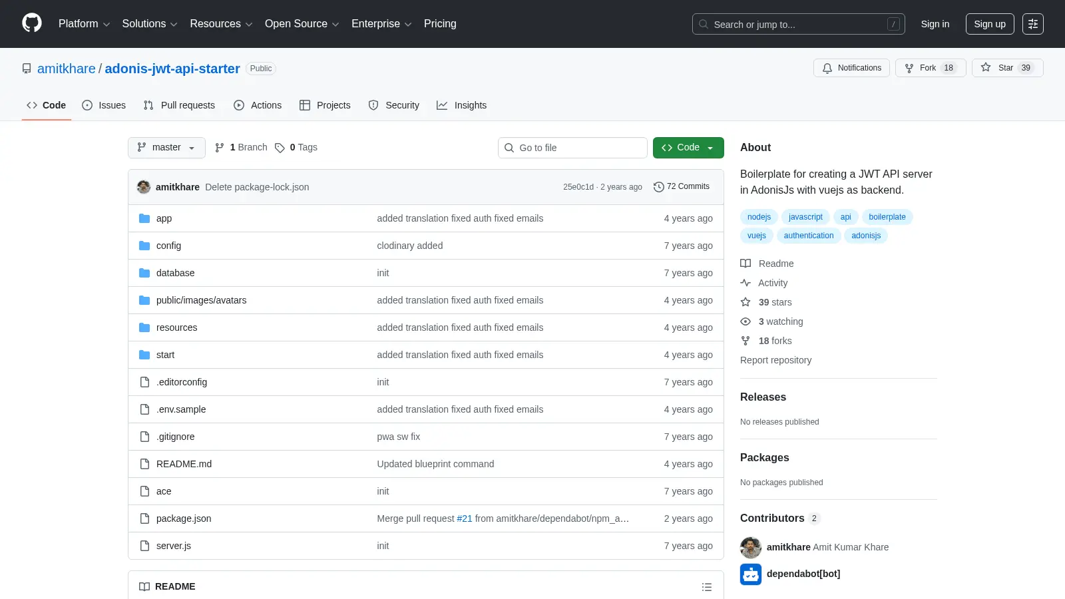Viewport: 1065px width, 599px height.
Task: Click Report repository link
Action: point(776,360)
